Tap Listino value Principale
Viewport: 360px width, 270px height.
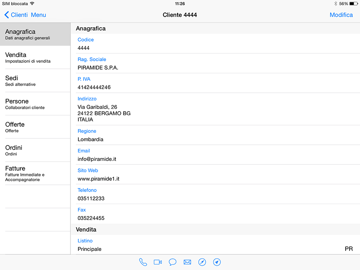[x=90, y=249]
